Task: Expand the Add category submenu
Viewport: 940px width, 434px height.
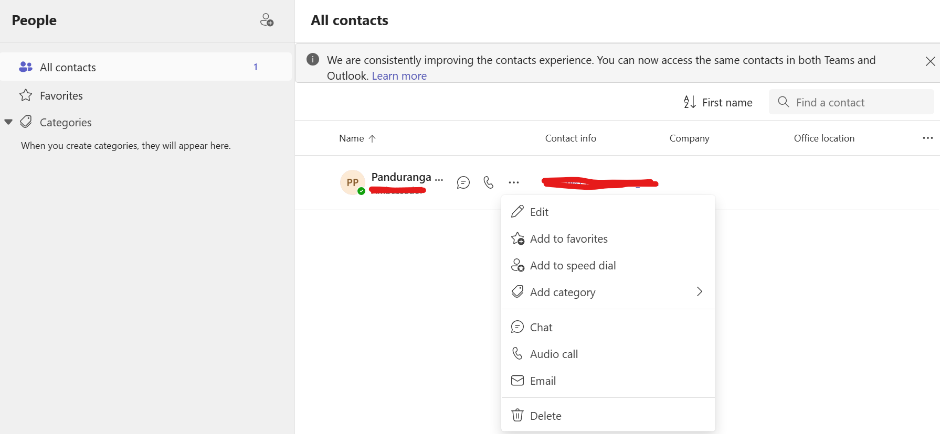Action: tap(699, 292)
